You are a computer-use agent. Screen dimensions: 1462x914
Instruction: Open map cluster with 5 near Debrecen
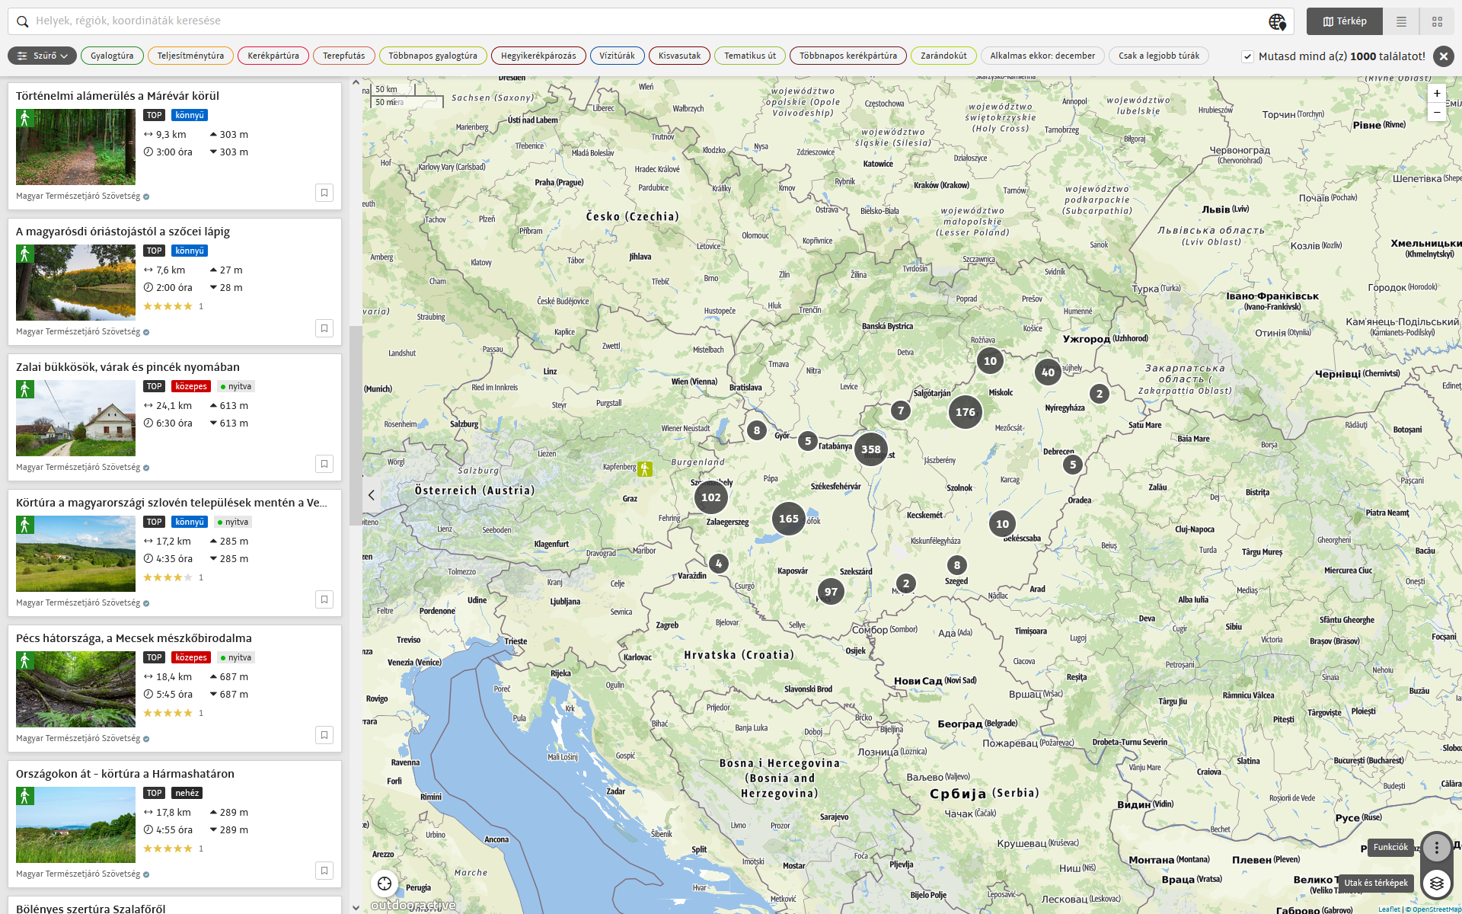pyautogui.click(x=1073, y=465)
